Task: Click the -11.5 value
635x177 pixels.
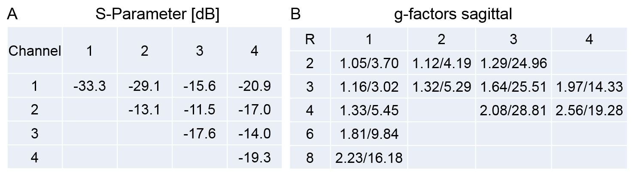Action: pyautogui.click(x=199, y=110)
